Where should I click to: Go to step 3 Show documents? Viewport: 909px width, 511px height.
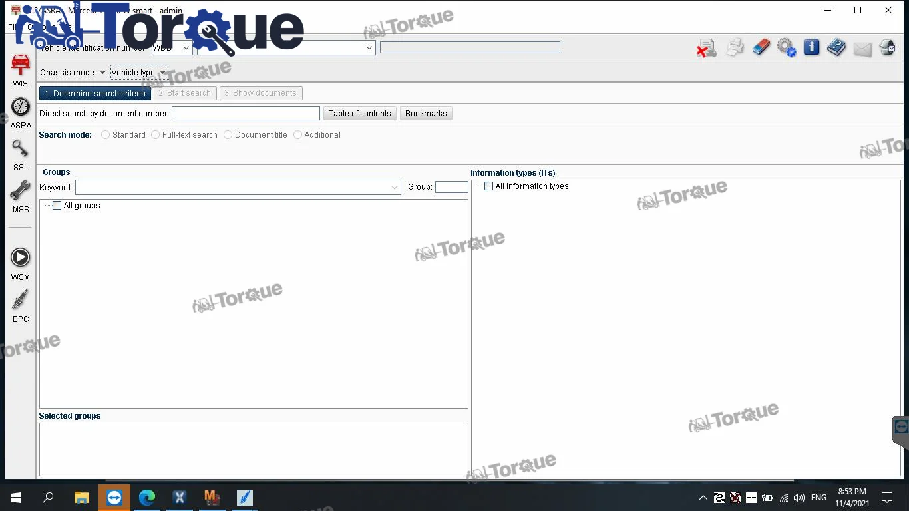261,94
